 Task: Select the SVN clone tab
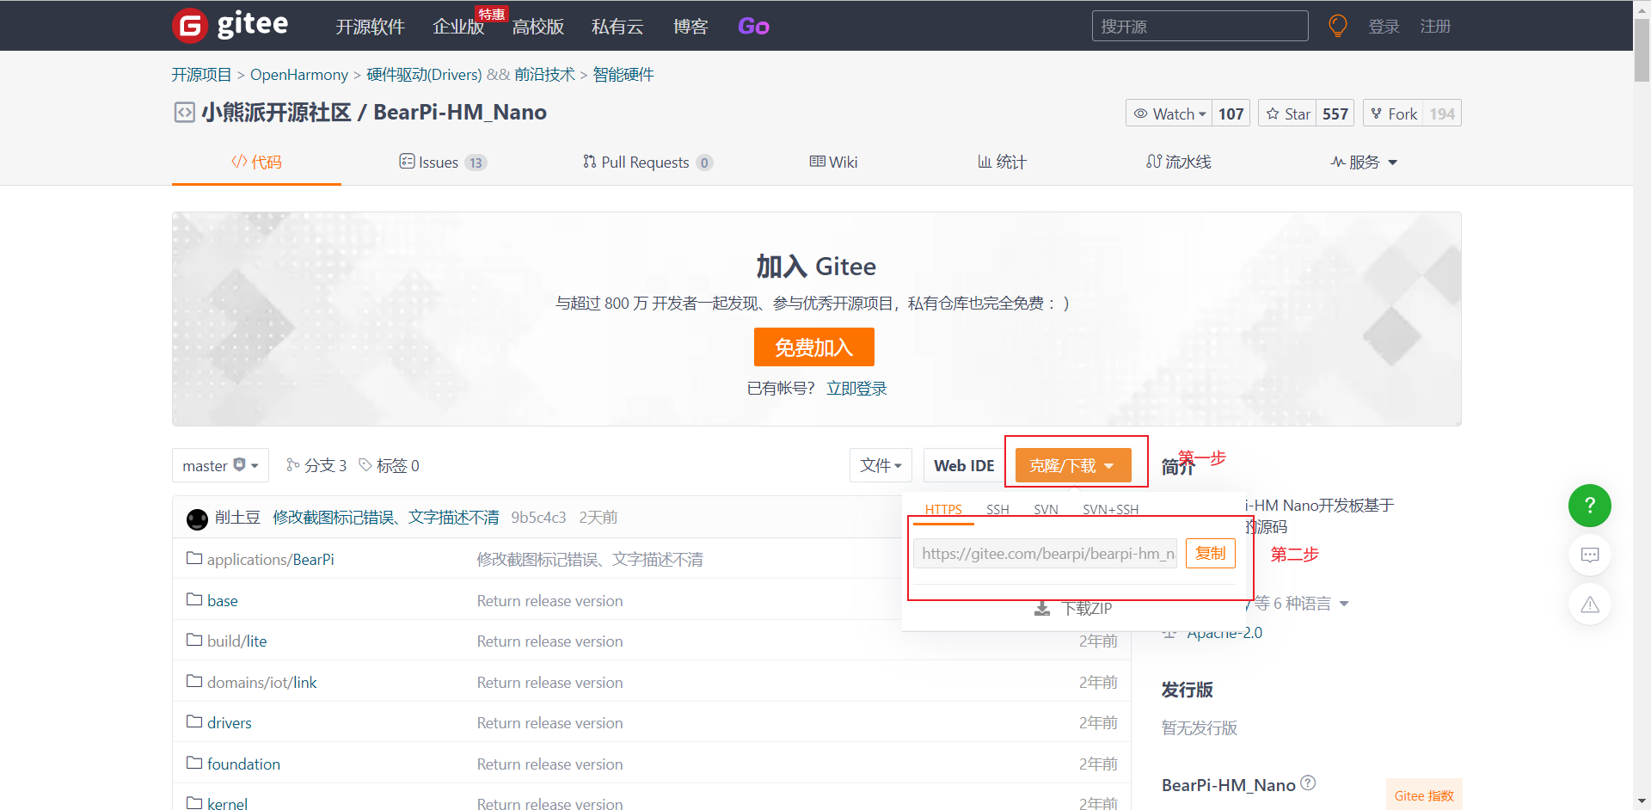[x=1046, y=509]
